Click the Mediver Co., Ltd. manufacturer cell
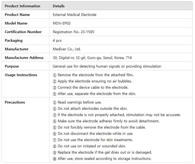This screenshot has width=195, height=164. coord(67,49)
